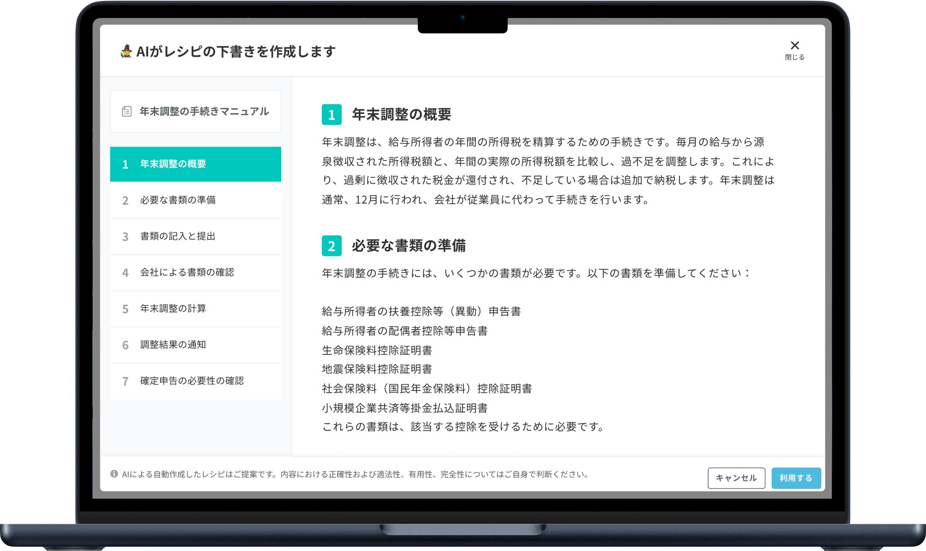Select step 7 確定申告の必要性の確認
The height and width of the screenshot is (551, 926).
[x=195, y=380]
